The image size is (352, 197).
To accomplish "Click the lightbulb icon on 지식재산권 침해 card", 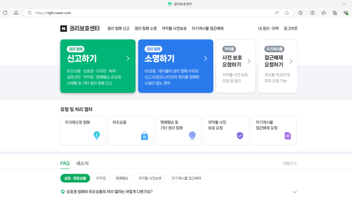I will pos(97,135).
